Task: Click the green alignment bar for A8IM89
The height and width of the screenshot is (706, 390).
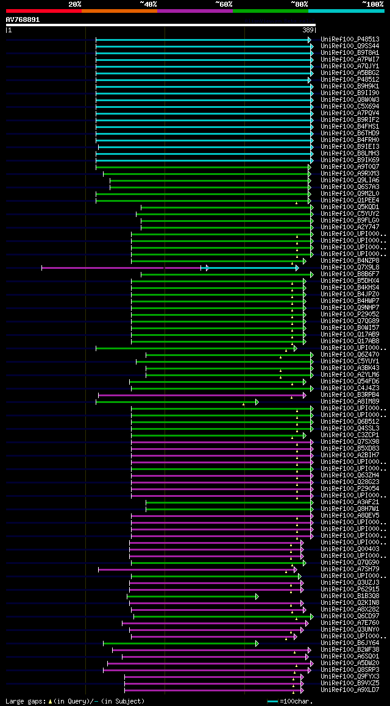Action: (x=176, y=402)
